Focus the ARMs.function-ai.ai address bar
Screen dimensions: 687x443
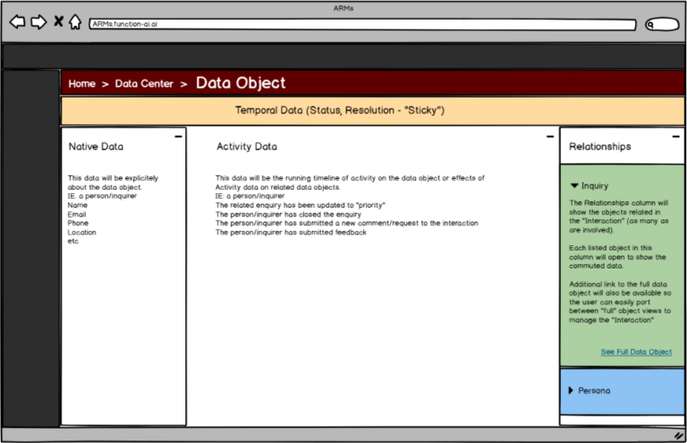(362, 24)
